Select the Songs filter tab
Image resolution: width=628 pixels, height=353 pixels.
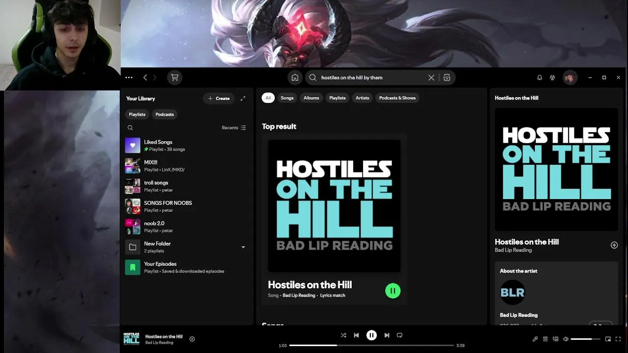pos(287,98)
